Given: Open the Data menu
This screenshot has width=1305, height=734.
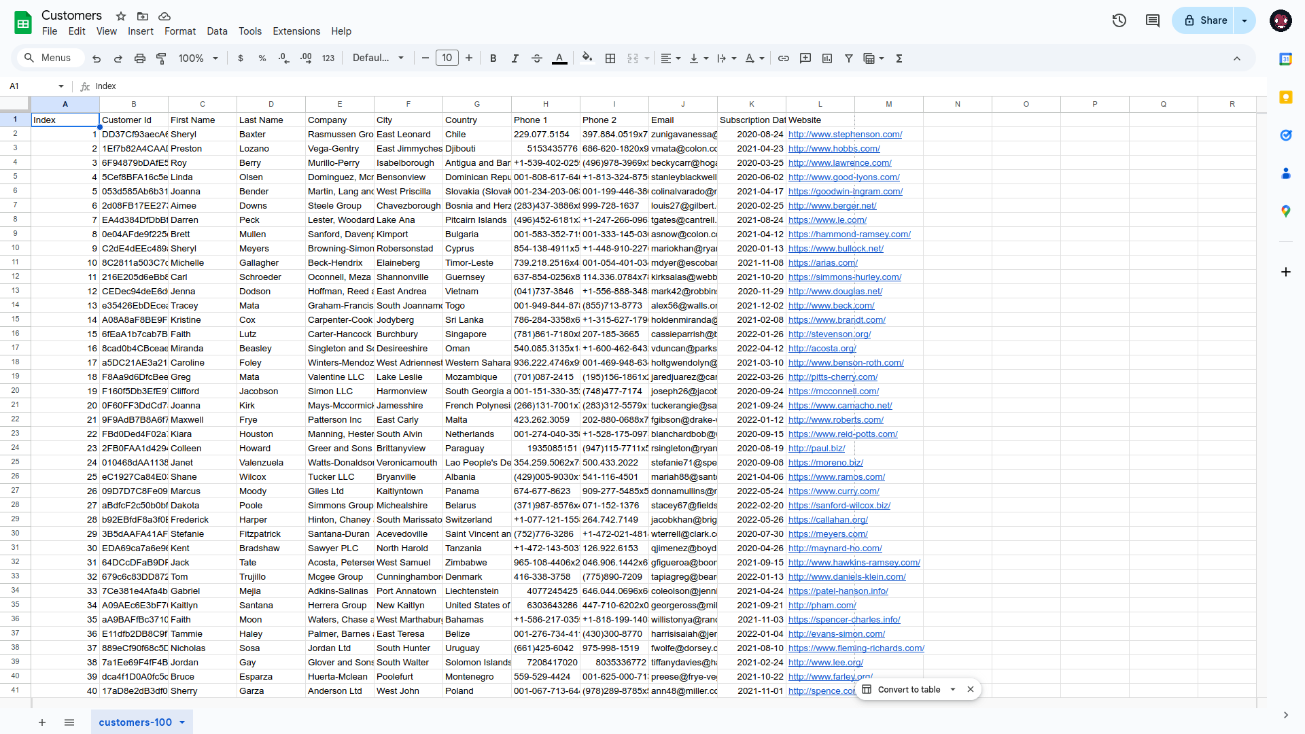Looking at the screenshot, I should tap(217, 31).
